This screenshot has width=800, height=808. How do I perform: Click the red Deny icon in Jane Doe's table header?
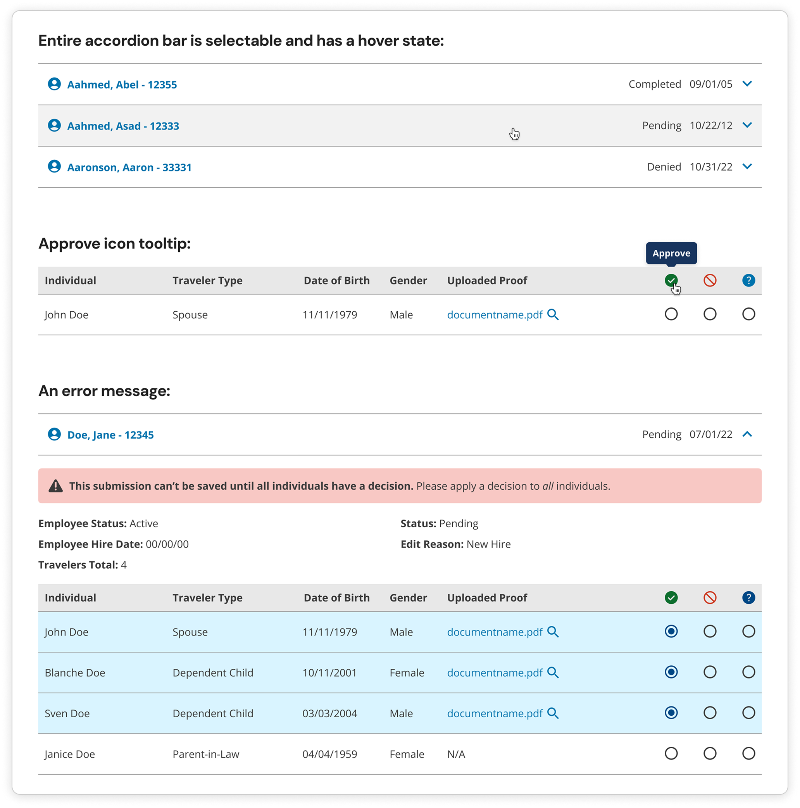pyautogui.click(x=710, y=597)
